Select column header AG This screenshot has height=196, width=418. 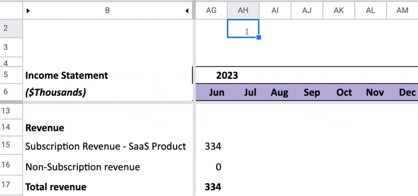point(211,10)
